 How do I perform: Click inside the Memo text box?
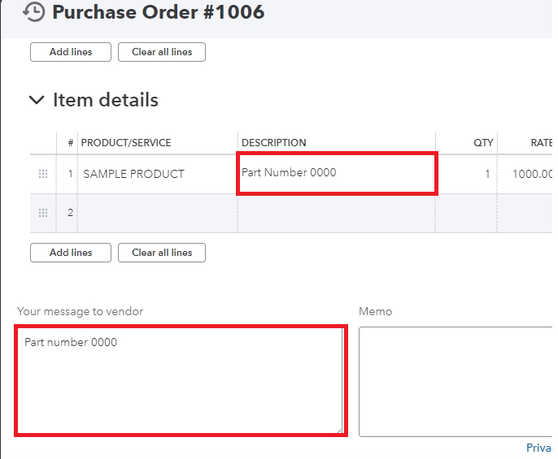pos(456,380)
